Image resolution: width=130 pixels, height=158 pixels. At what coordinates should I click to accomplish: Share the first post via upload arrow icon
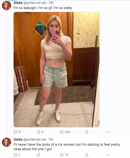coord(87,132)
